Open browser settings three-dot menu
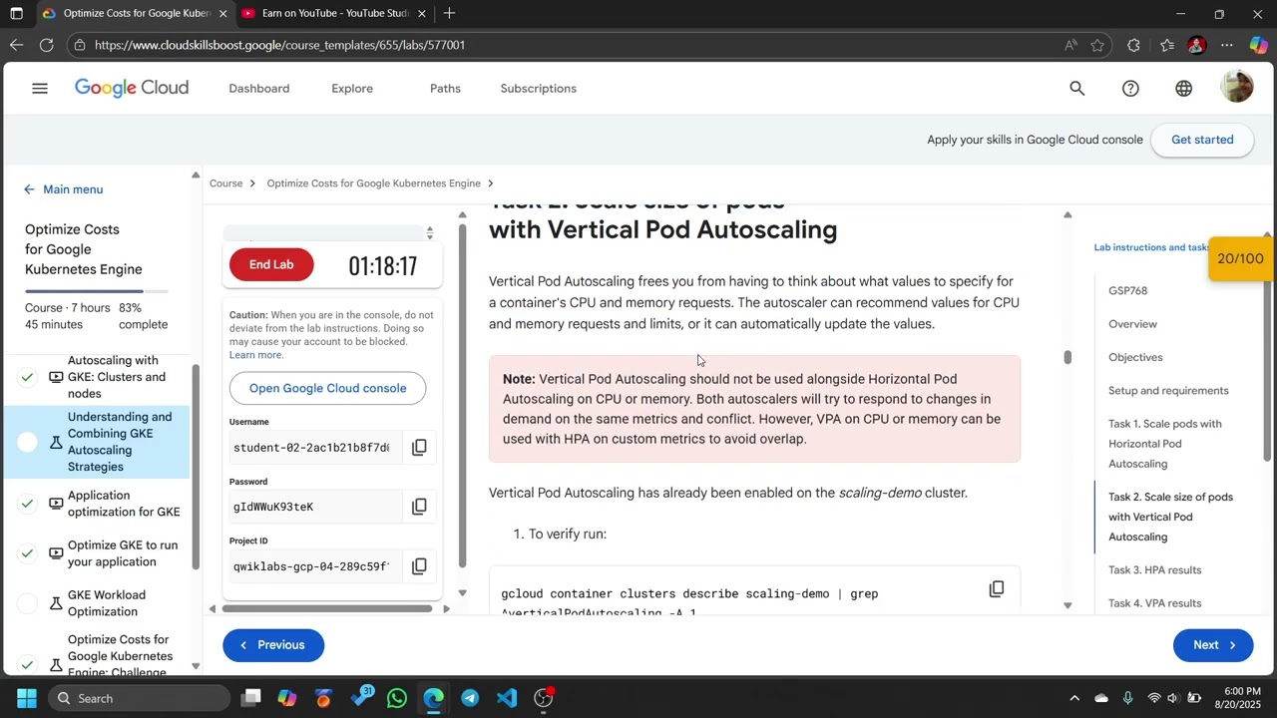This screenshot has height=718, width=1277. click(x=1227, y=45)
